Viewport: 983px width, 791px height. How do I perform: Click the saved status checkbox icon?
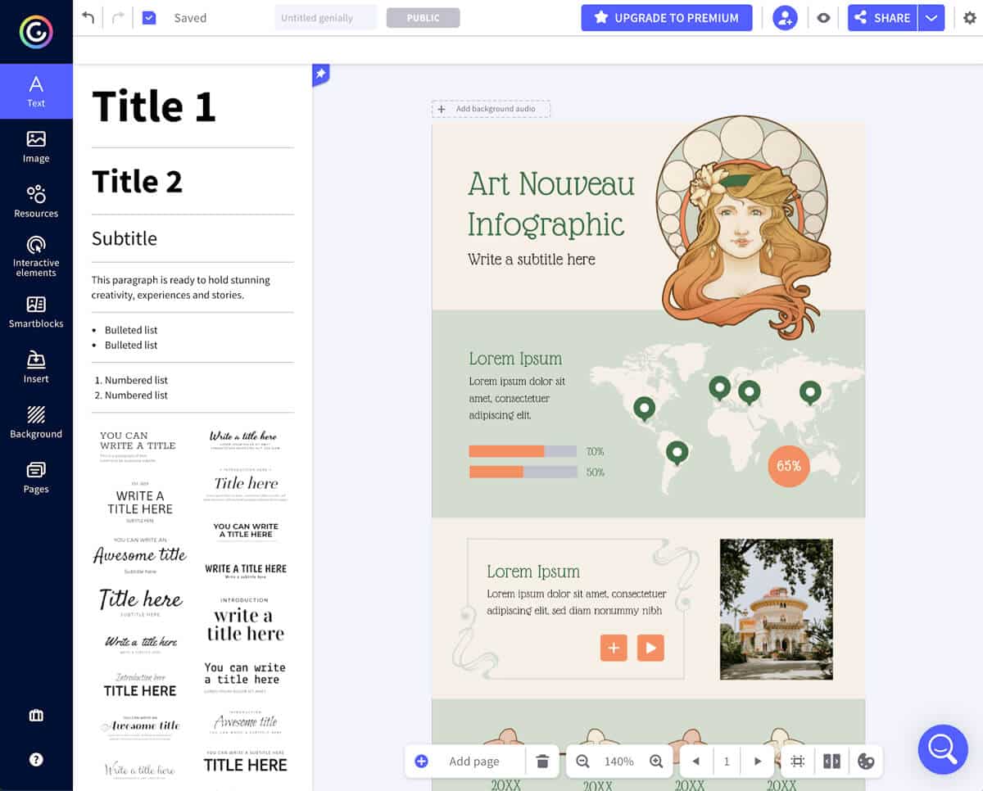click(x=149, y=17)
